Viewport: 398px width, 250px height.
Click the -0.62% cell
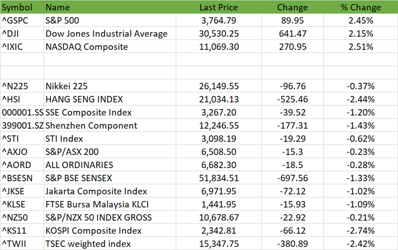point(361,138)
